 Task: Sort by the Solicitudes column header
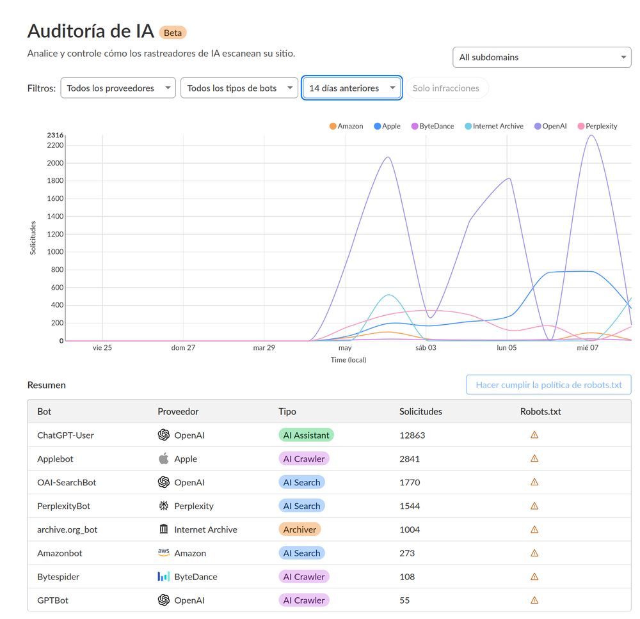pyautogui.click(x=420, y=411)
